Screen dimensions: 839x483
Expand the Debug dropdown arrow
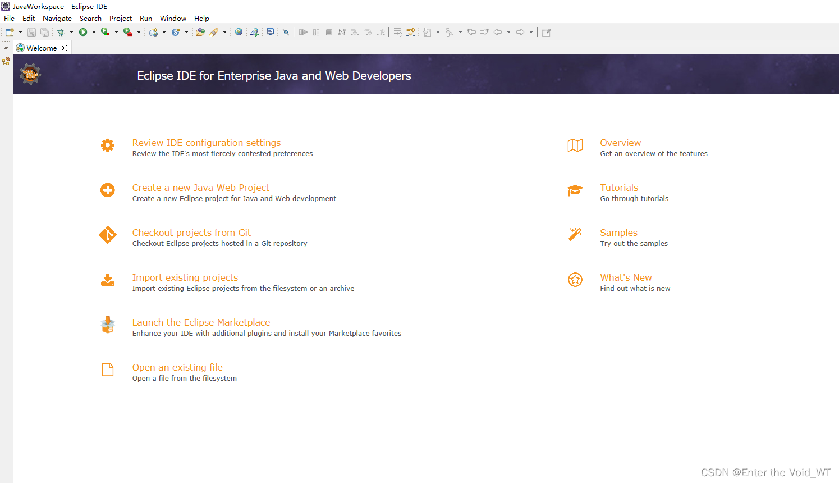click(x=71, y=32)
